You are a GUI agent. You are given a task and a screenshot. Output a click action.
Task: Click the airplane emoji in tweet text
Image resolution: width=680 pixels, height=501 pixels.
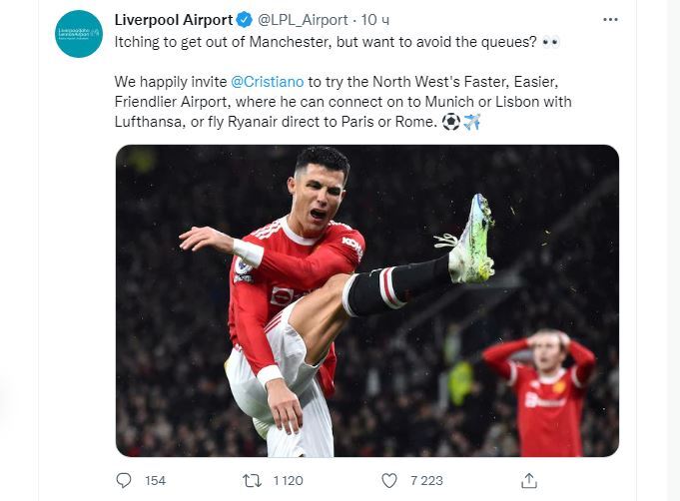(472, 122)
